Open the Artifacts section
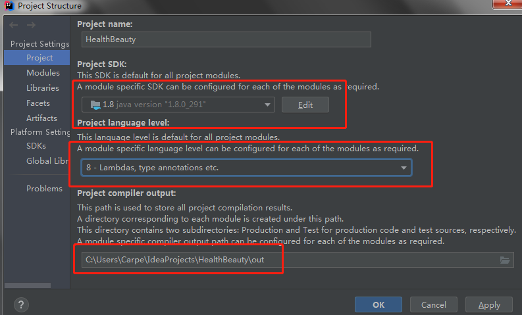 click(41, 118)
